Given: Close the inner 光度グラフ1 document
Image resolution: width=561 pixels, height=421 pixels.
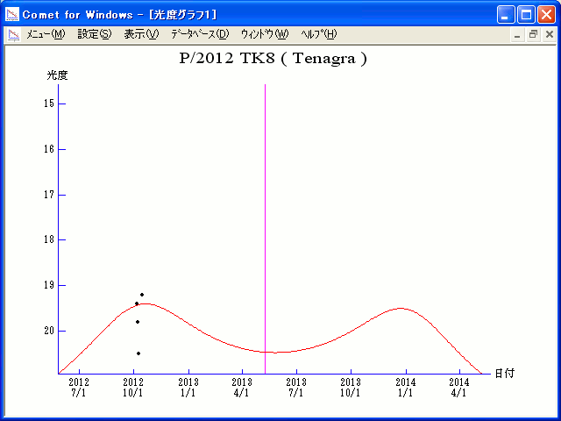Looking at the screenshot, I should (x=550, y=35).
